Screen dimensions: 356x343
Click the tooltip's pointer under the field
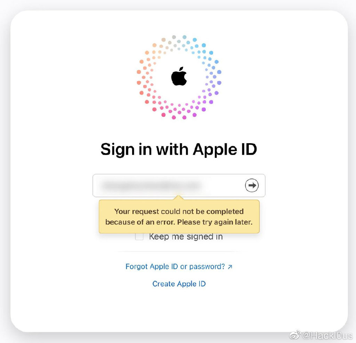click(x=179, y=197)
